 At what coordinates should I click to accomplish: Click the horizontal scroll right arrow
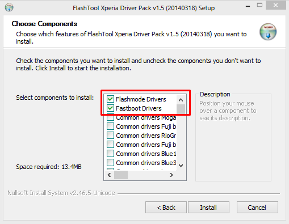171,175
